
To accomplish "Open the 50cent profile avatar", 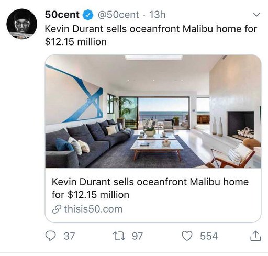I will pos(22,24).
